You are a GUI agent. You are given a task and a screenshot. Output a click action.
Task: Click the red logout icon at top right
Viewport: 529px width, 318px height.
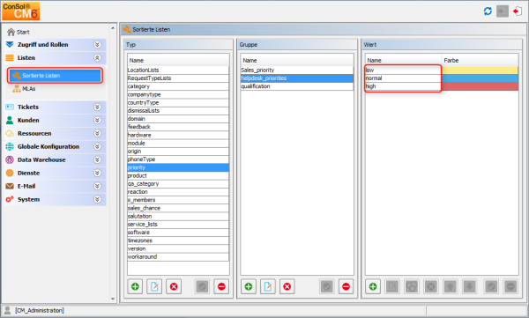517,11
